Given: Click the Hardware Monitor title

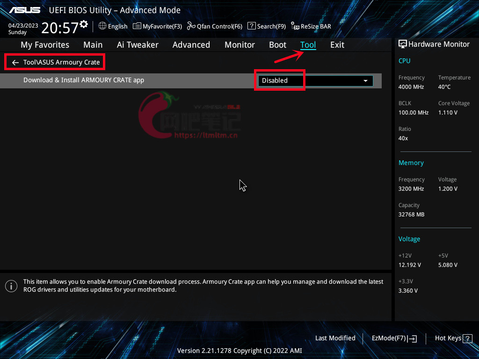Looking at the screenshot, I should (x=439, y=44).
